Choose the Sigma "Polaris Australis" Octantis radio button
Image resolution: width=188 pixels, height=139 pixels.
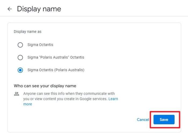pyautogui.click(x=20, y=58)
